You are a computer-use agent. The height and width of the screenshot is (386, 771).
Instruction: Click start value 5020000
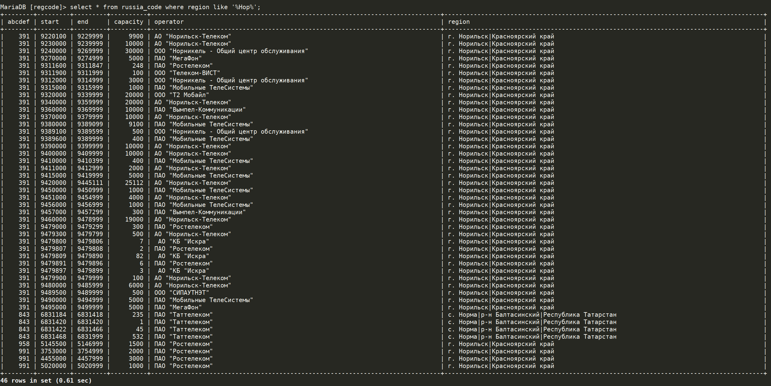tap(53, 366)
